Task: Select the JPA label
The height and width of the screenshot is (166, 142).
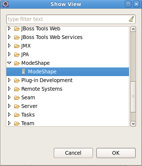Action: point(25,54)
